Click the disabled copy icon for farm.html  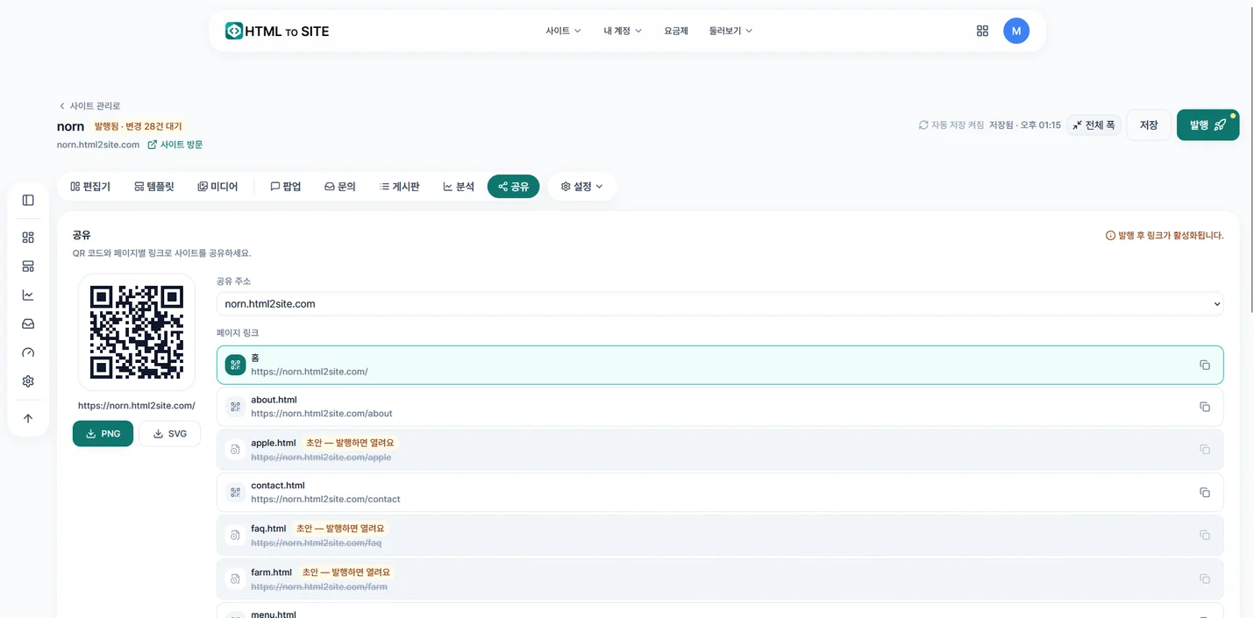[1205, 579]
